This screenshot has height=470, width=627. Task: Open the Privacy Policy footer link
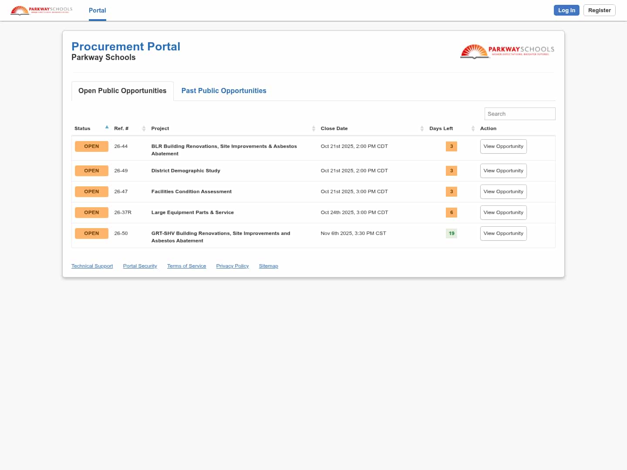pyautogui.click(x=232, y=266)
